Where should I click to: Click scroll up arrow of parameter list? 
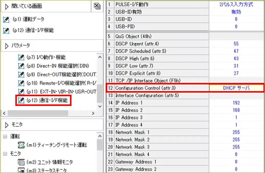tap(100, 57)
